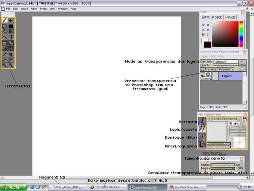Switch to Jasc Paint Shop Pro taskbar button
The height and width of the screenshot is (191, 254).
click(187, 187)
